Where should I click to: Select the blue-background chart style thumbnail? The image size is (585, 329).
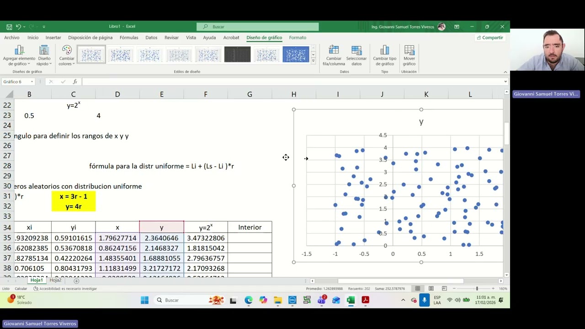[x=296, y=54]
